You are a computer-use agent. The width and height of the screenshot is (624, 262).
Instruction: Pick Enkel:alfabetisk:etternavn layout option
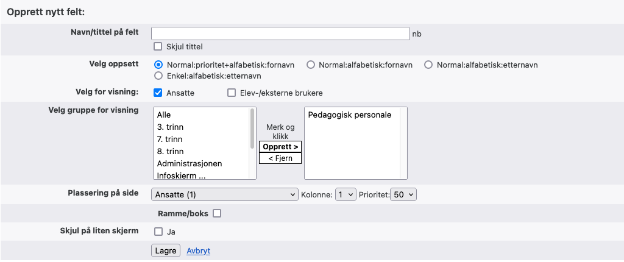point(158,76)
